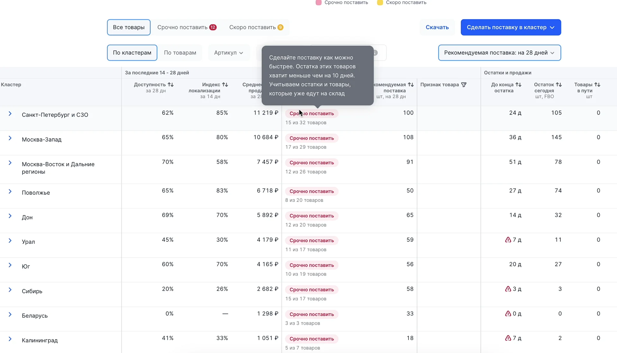Sort by Индекс локализации arrows
Screen dimensions: 617x353
225,85
